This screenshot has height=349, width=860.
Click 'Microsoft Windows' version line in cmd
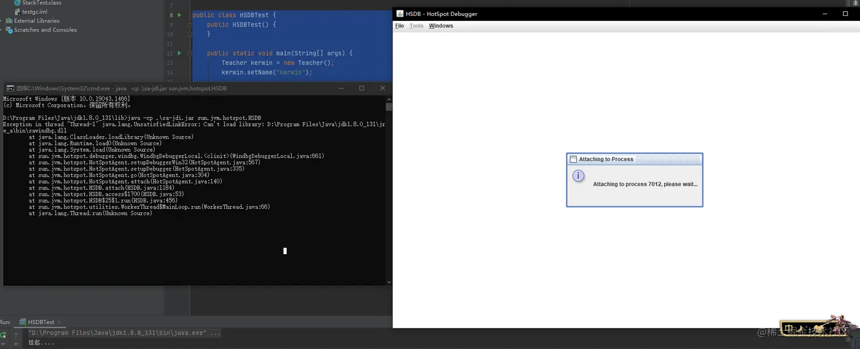[67, 99]
